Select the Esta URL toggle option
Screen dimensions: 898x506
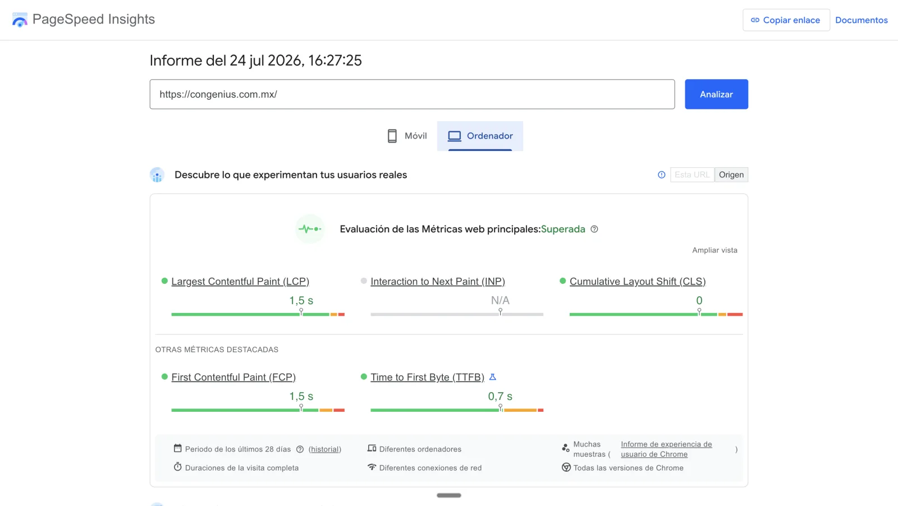(x=692, y=175)
